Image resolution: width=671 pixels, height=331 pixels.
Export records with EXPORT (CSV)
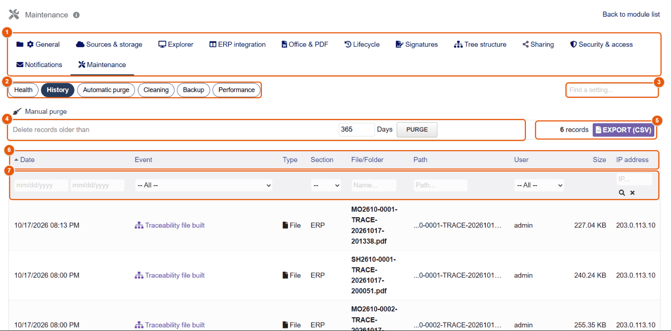coord(624,130)
